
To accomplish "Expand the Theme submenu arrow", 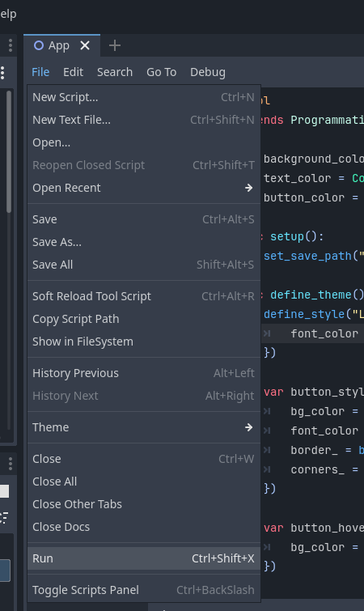I will 249,427.
